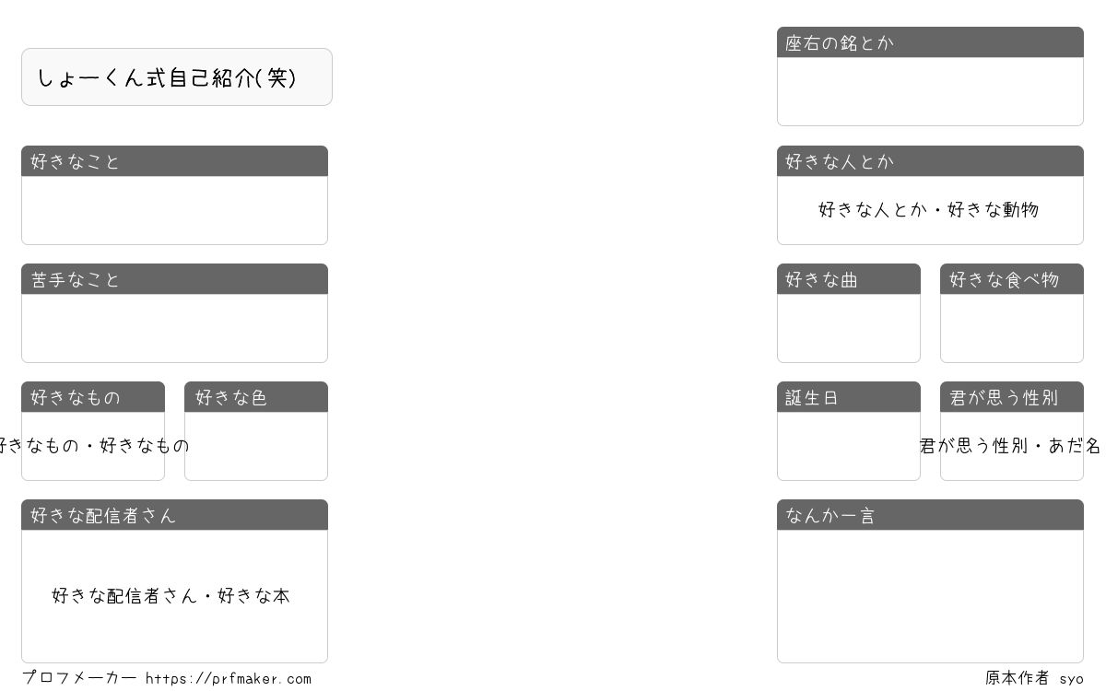Click the 好きな食べ物 header label
This screenshot has height=691, width=1106.
coord(1005,279)
